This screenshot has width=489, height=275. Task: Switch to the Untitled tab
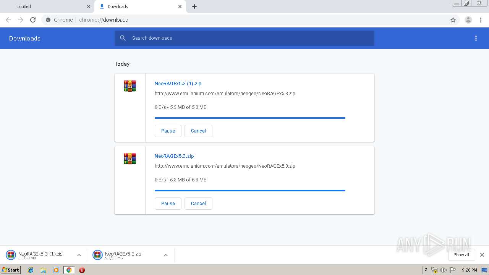tap(47, 6)
